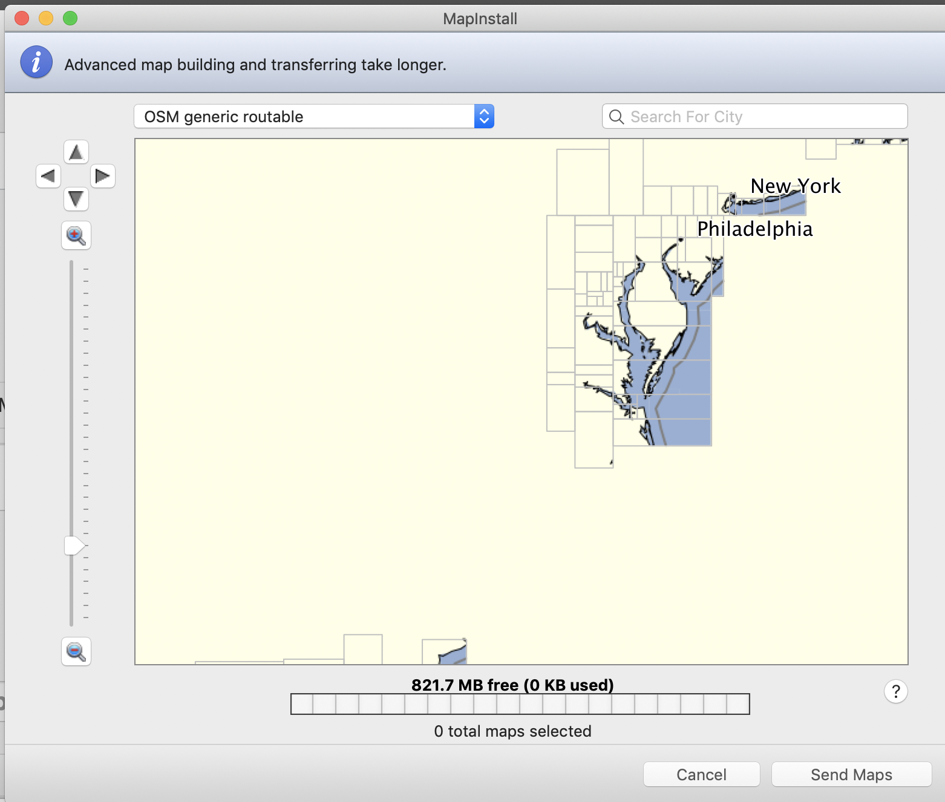Click the 0 total maps selected text
This screenshot has width=945, height=802.
coord(512,731)
